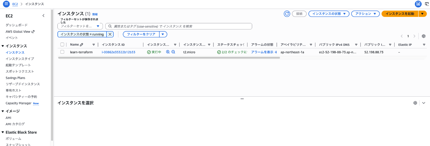The width and height of the screenshot is (430, 146).
Task: Sort by the Elastic IP column arrow
Action: [424, 45]
